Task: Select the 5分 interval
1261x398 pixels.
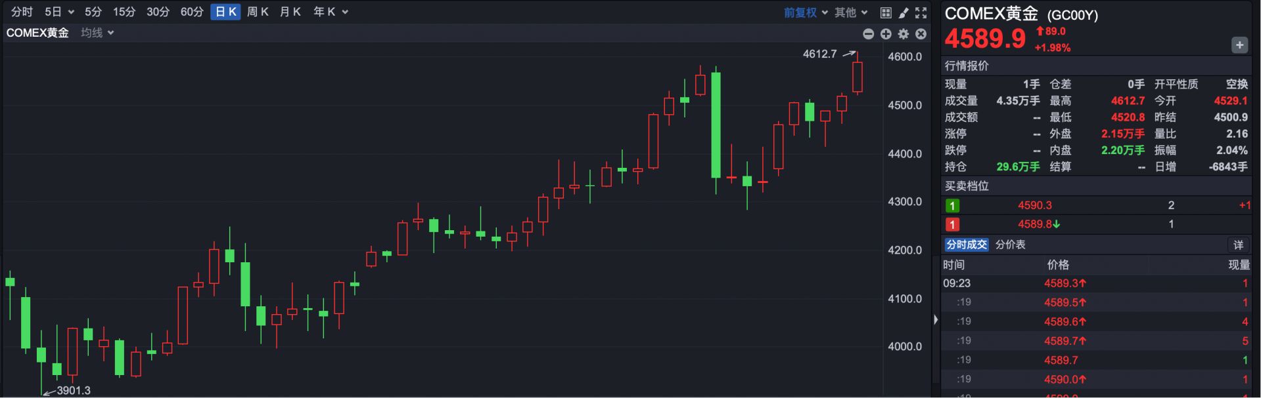Action: (93, 12)
